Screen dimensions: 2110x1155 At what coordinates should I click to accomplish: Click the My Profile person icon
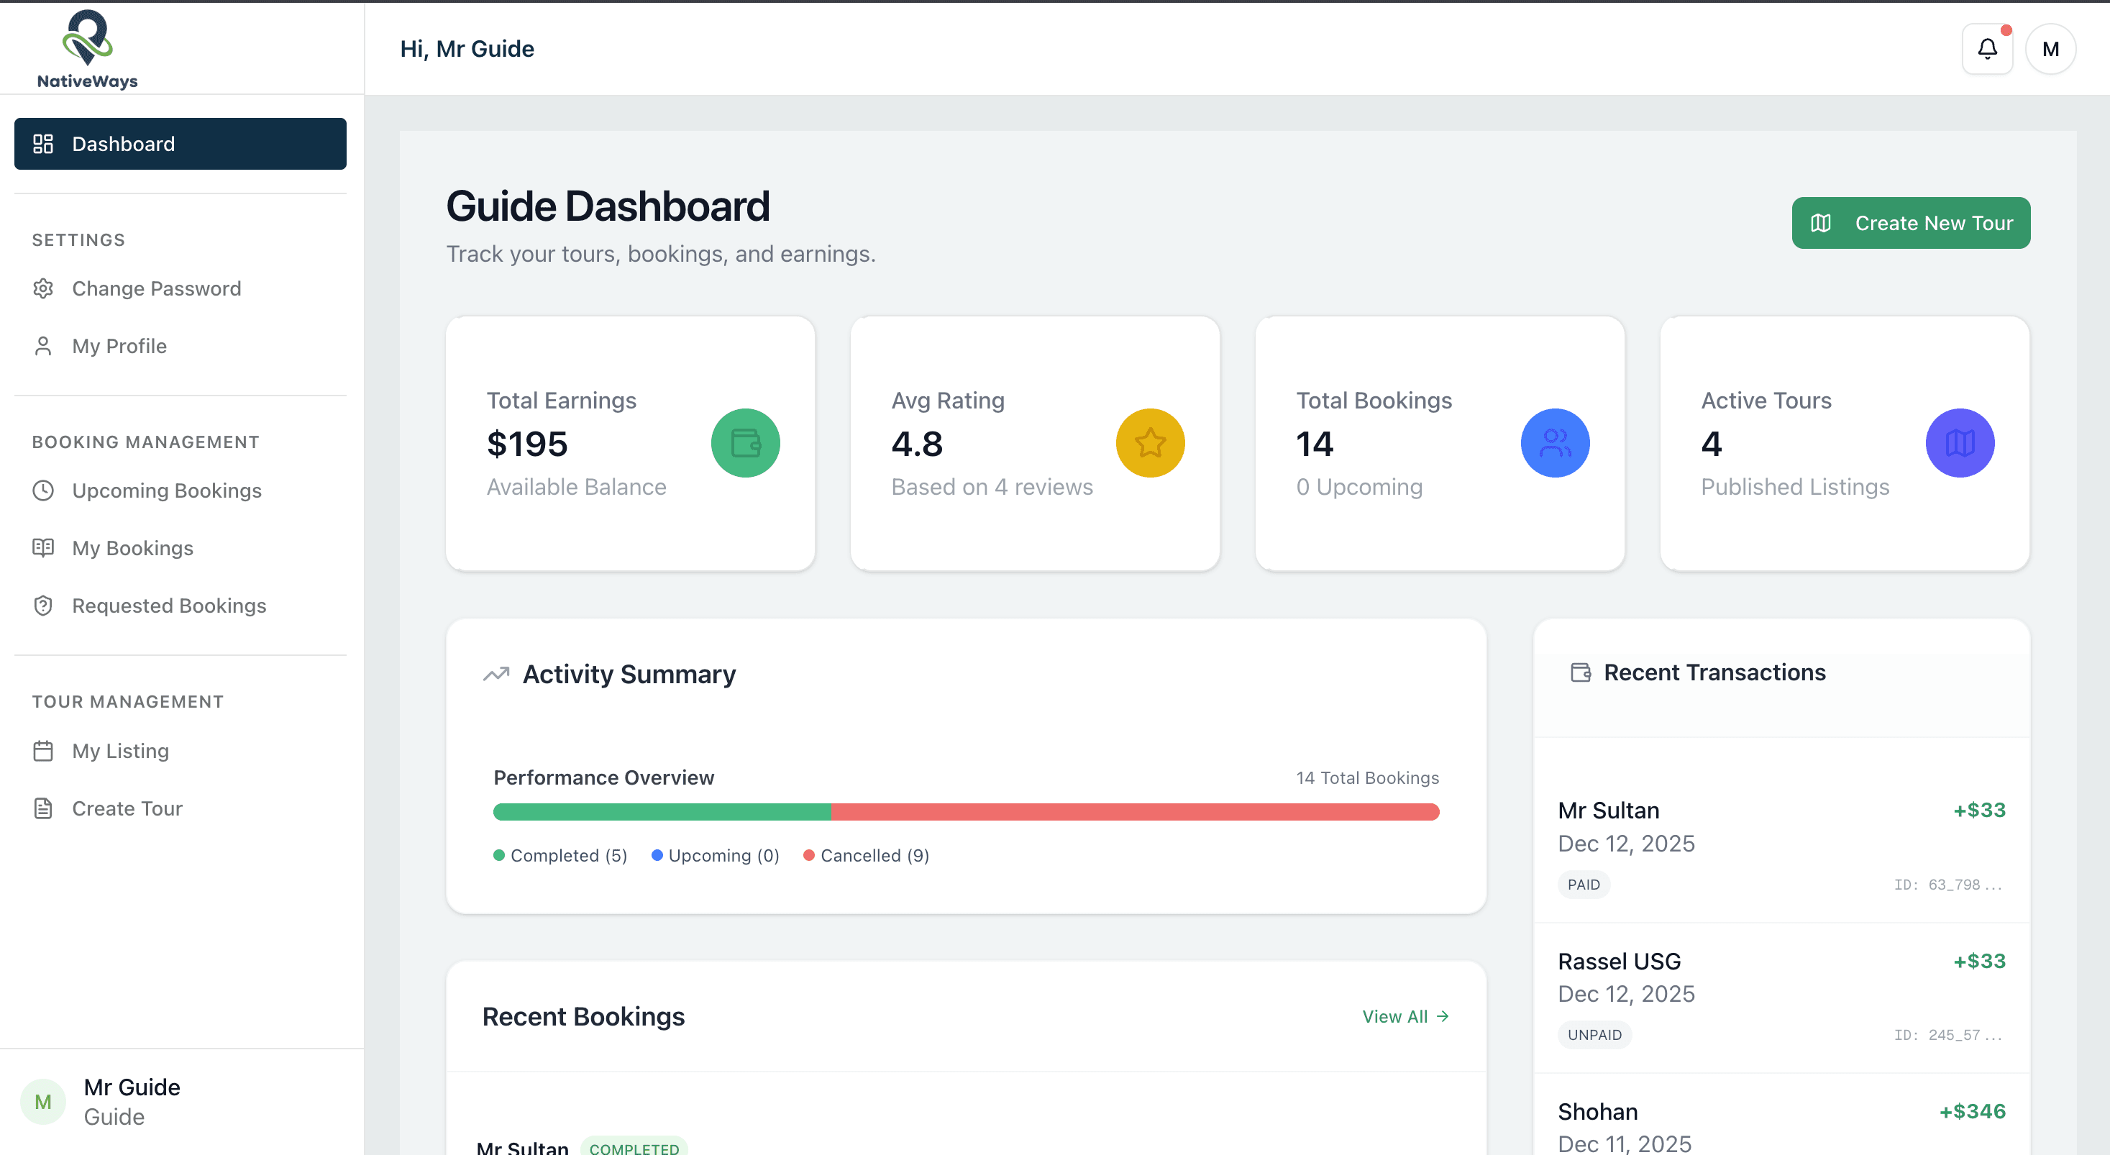(x=43, y=346)
